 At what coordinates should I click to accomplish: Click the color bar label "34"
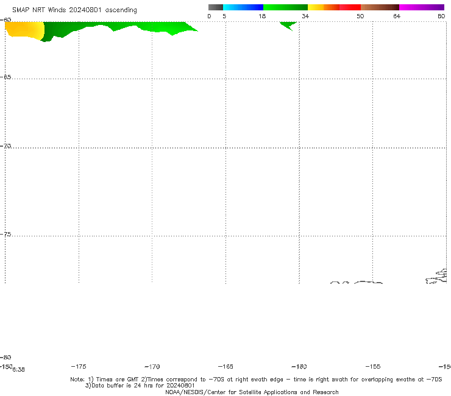point(305,16)
